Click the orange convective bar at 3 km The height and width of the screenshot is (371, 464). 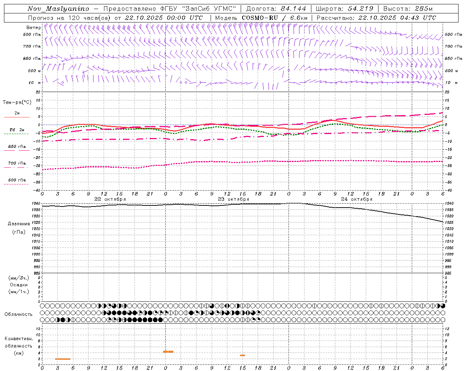pos(243,355)
